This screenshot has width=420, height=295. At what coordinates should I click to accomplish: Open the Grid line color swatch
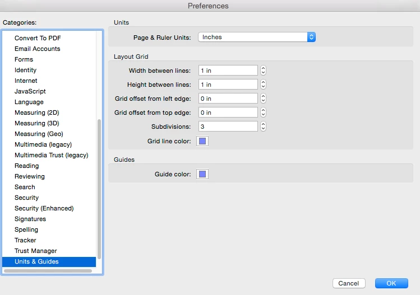tap(202, 141)
